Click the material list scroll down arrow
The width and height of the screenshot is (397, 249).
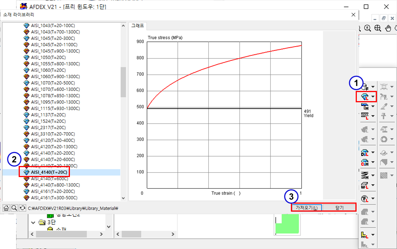coord(123,198)
